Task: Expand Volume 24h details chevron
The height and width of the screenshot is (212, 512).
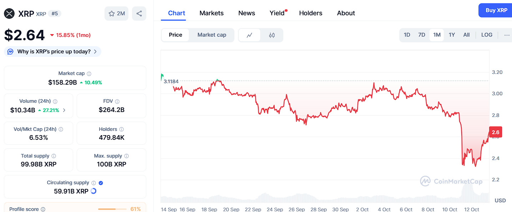Action: [x=64, y=110]
